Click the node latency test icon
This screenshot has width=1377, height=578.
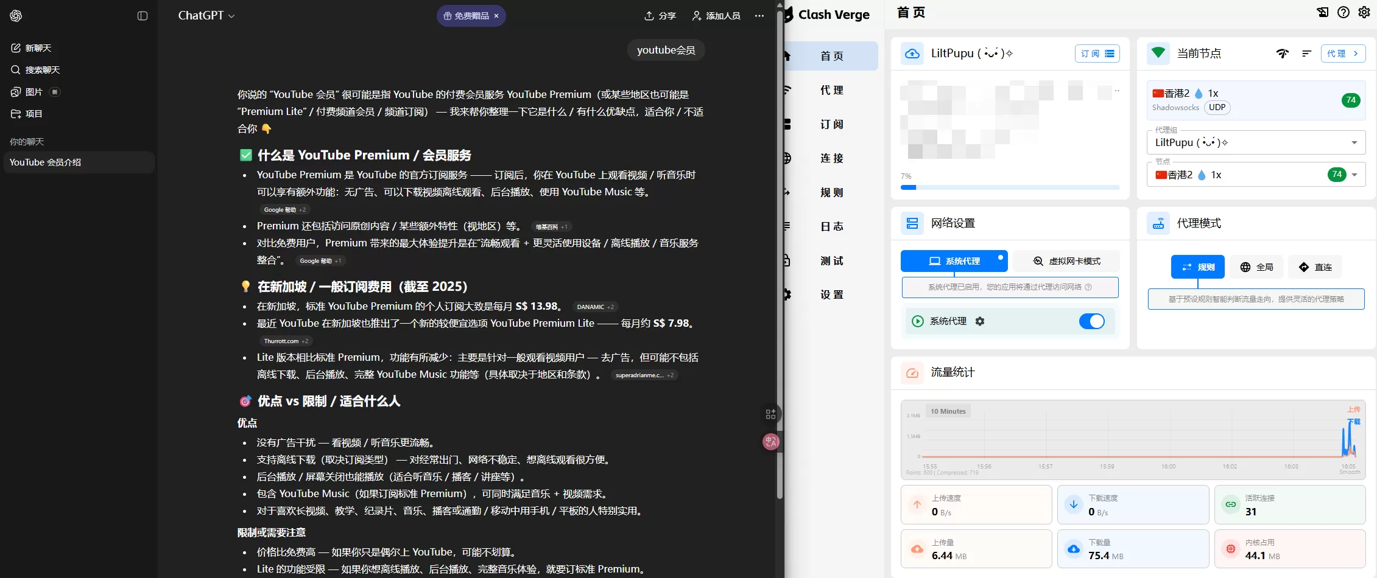pos(1283,54)
